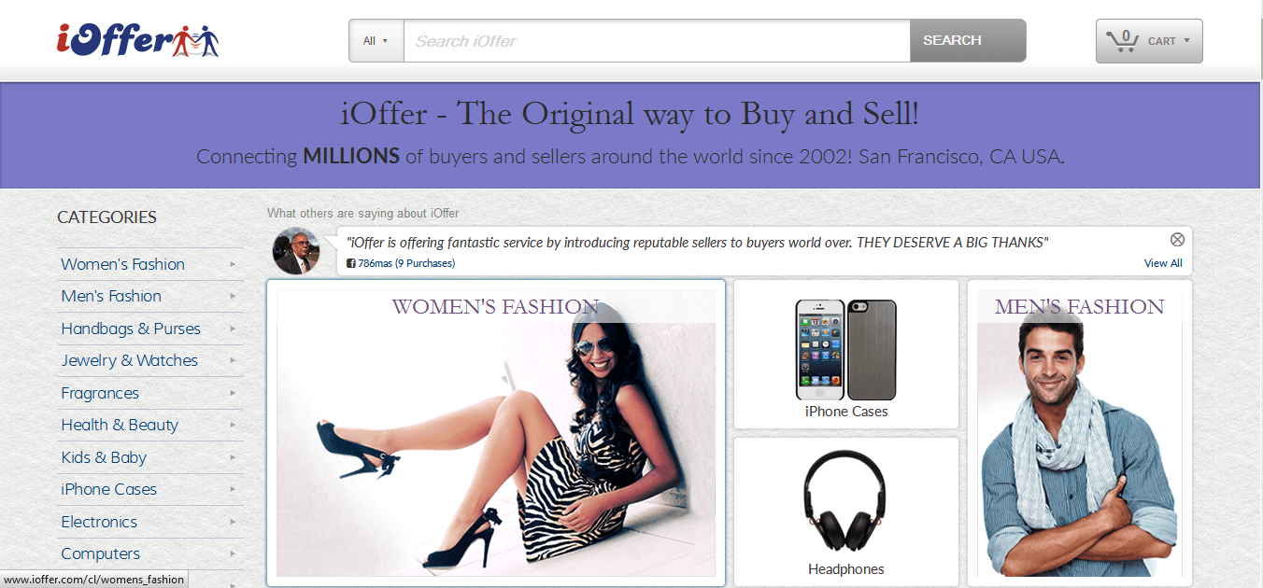Viewport: 1263px width, 588px height.
Task: Expand the Handbags & Purses submenu arrow
Action: [x=233, y=329]
